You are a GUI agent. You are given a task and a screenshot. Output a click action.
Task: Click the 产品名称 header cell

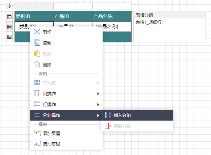click(112, 16)
